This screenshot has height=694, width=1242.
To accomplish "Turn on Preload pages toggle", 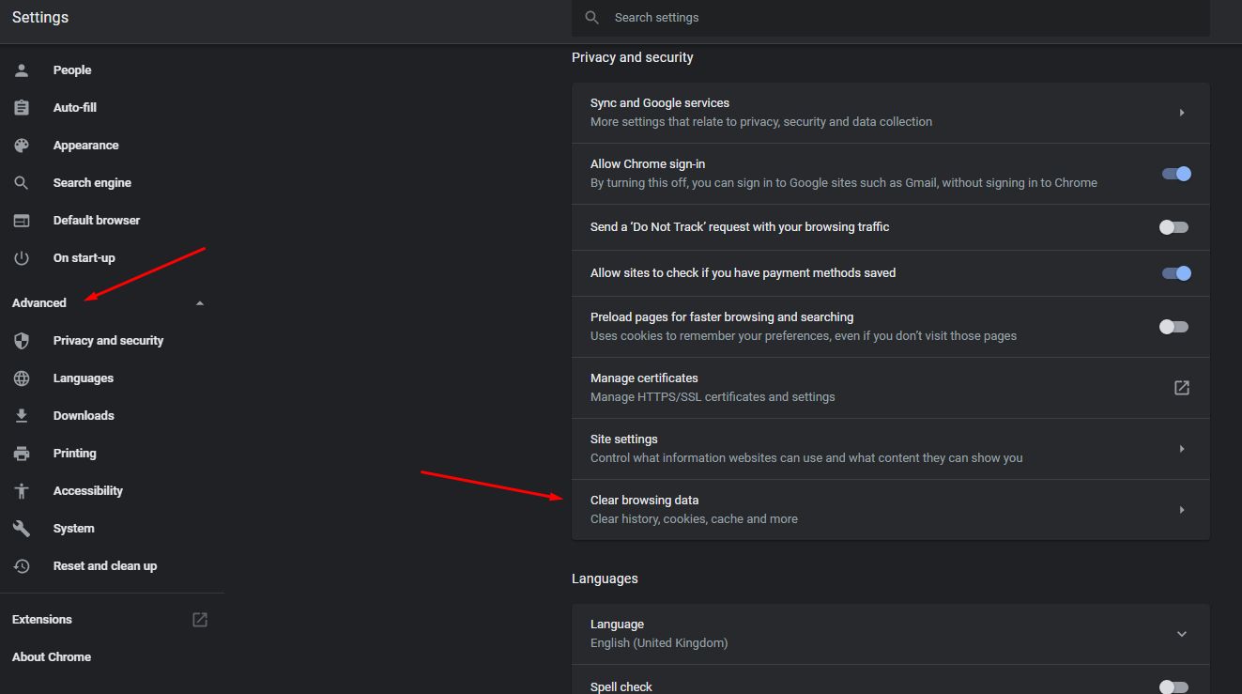I will [1173, 327].
